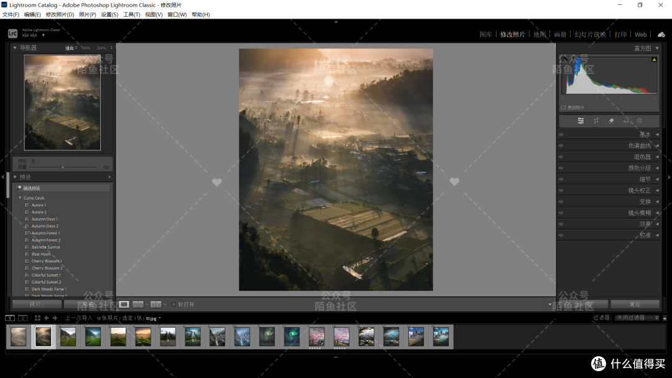Toggle eye for 细节 panel
Viewport: 672px width, 378px height.
[x=561, y=179]
